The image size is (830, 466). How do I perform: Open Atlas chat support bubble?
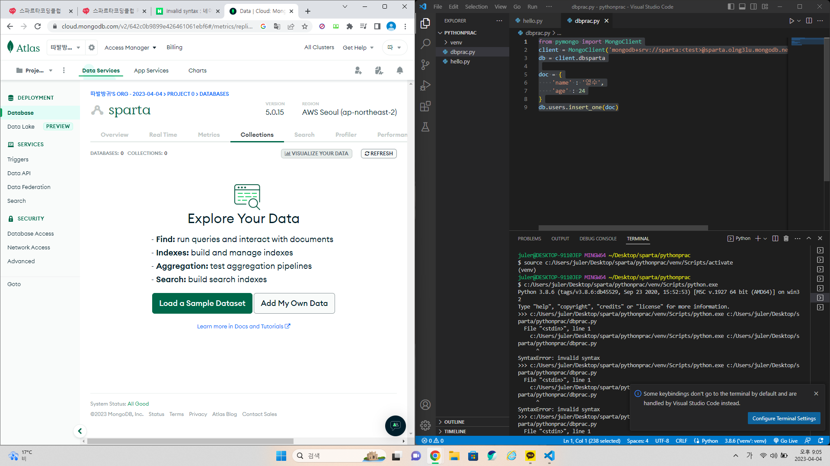point(395,425)
